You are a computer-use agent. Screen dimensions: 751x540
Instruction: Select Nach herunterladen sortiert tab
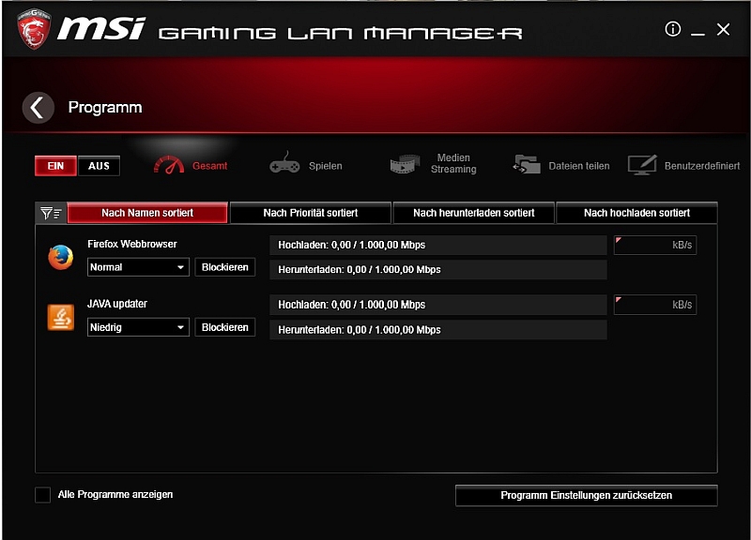click(x=473, y=214)
